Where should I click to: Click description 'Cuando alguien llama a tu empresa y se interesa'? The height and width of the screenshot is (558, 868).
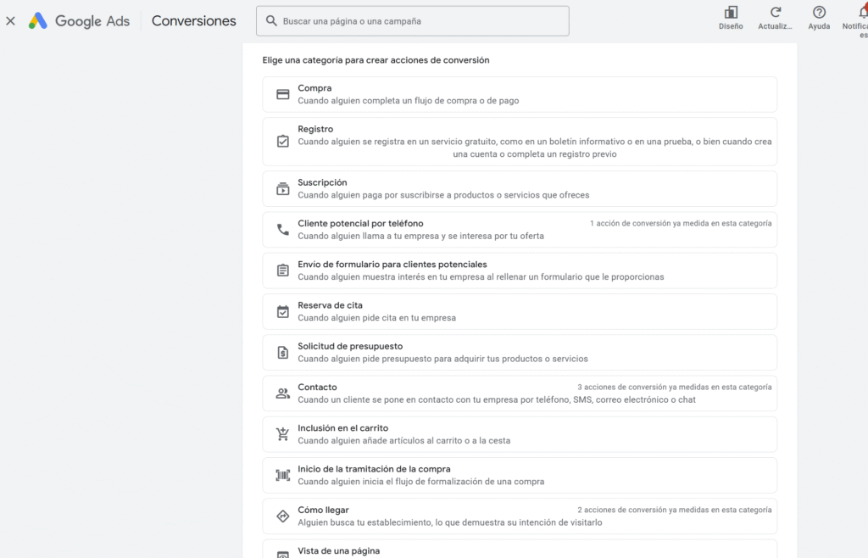pos(420,236)
